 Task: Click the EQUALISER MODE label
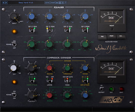click(111, 42)
